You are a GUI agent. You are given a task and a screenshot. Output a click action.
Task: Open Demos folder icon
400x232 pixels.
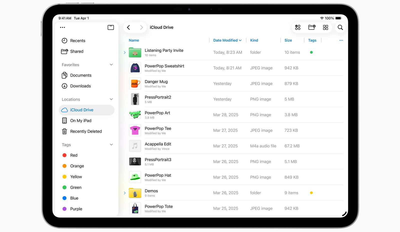(135, 193)
